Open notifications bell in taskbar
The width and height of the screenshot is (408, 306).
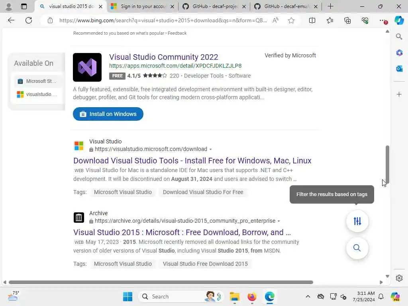tap(381, 296)
